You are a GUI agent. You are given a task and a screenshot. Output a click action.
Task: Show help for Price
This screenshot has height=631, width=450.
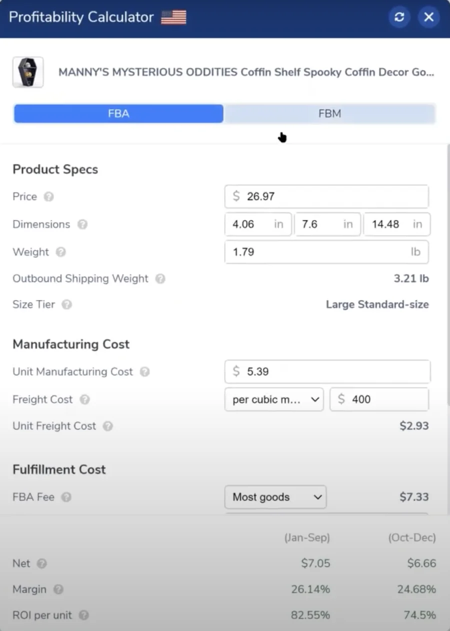point(48,196)
